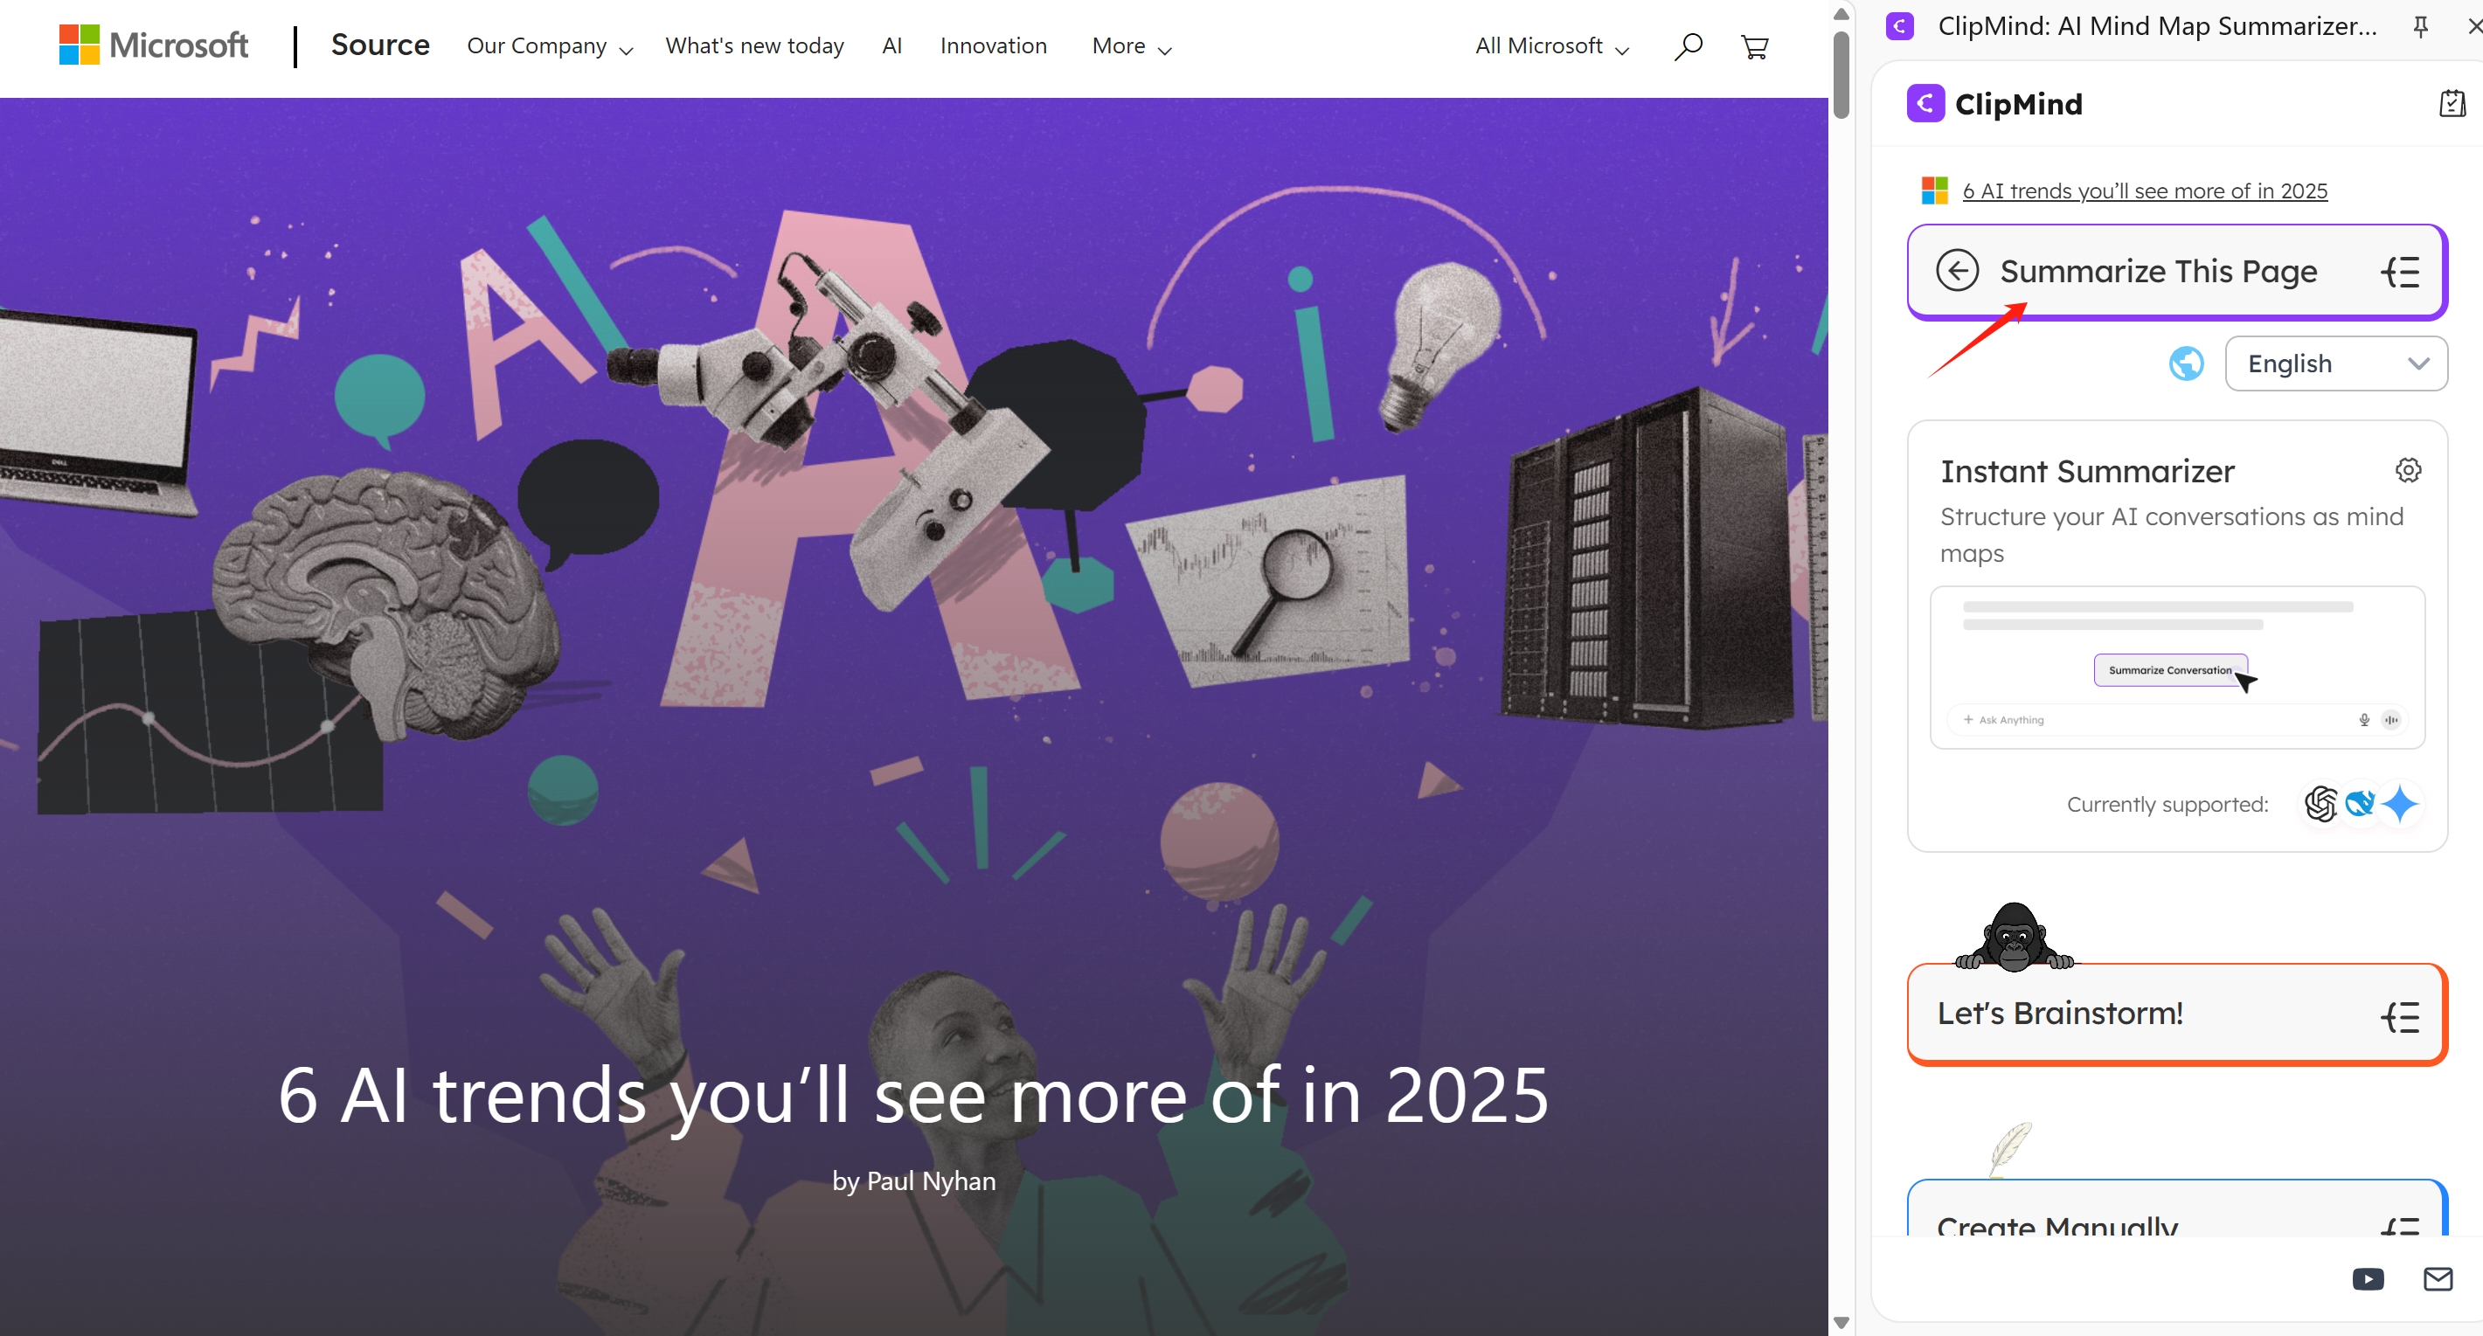
Task: Open the ClipMind clipboard icon
Action: [2452, 103]
